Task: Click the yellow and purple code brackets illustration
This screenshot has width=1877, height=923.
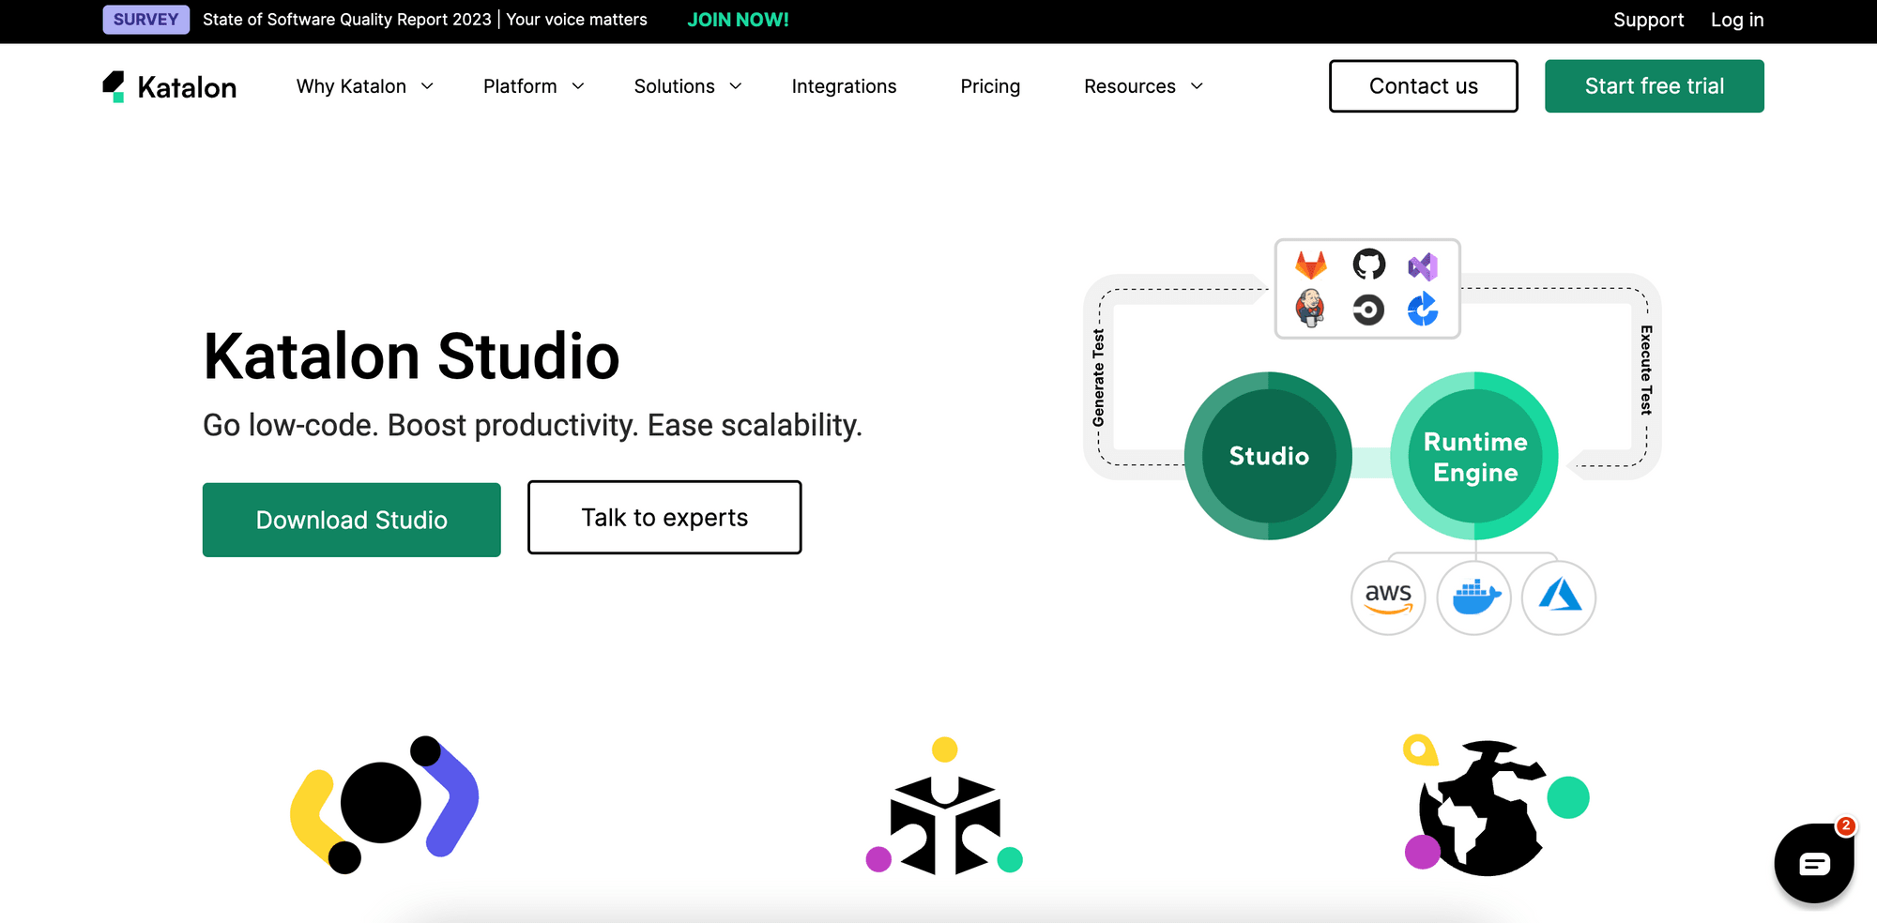Action: coord(385,805)
